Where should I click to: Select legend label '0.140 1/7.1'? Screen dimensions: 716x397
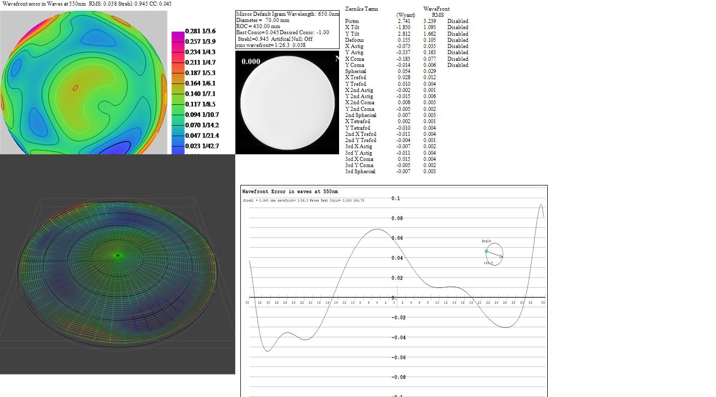[x=200, y=94]
